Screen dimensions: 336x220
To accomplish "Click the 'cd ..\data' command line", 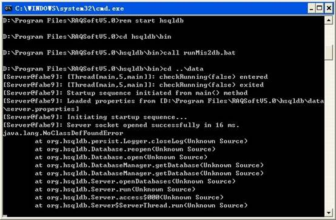I will click(103, 68).
